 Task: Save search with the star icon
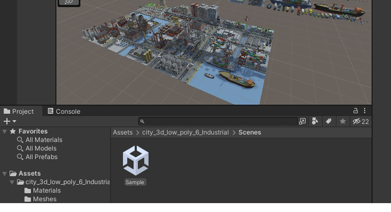343,121
